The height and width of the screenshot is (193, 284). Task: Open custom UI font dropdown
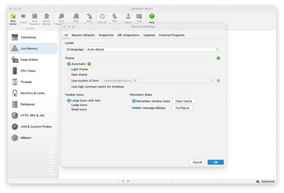[158, 81]
